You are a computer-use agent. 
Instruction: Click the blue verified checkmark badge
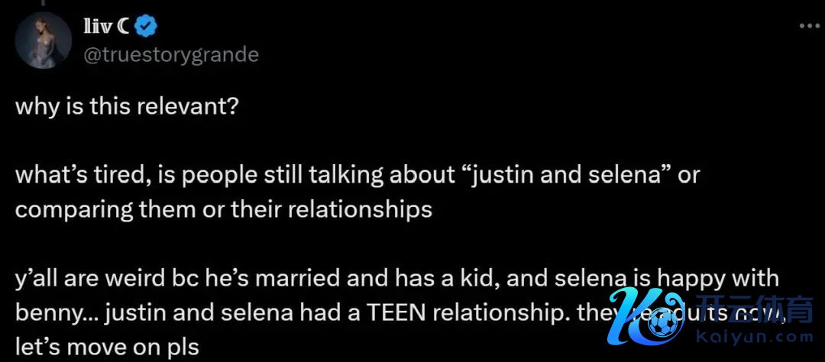146,27
